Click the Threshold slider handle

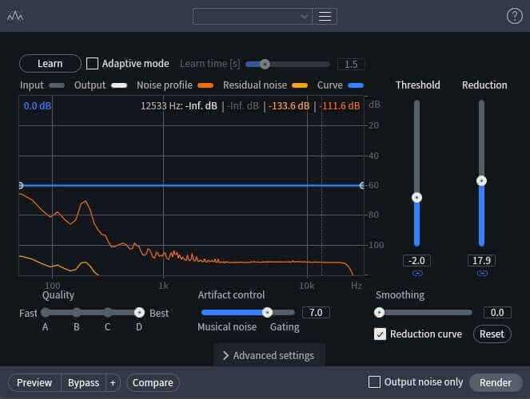pyautogui.click(x=416, y=198)
